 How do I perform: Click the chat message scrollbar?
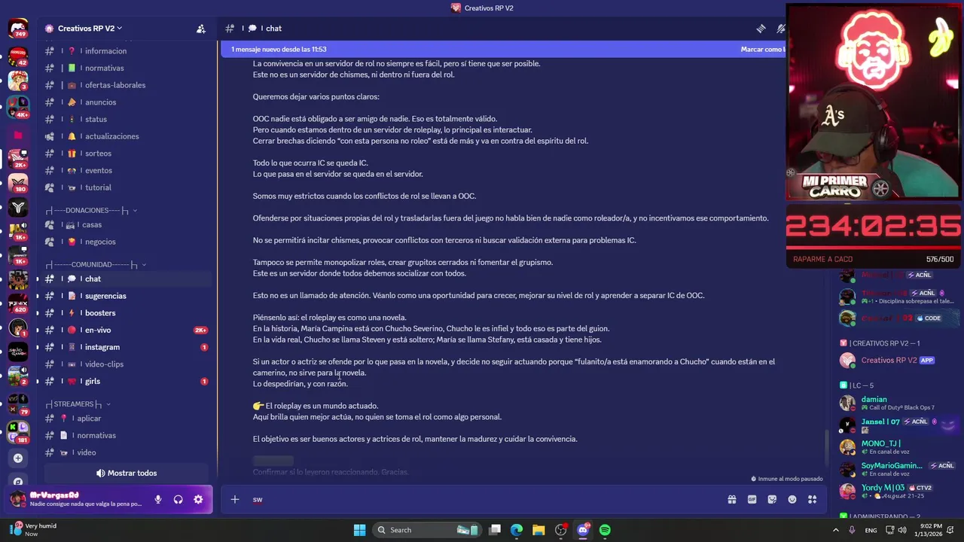827,448
